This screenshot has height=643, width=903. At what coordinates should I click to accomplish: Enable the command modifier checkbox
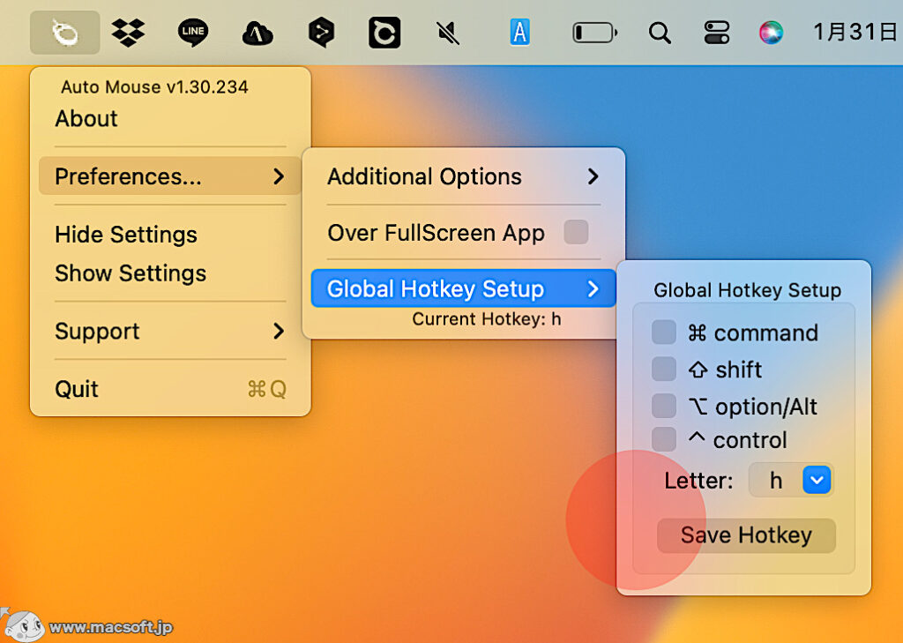(663, 333)
